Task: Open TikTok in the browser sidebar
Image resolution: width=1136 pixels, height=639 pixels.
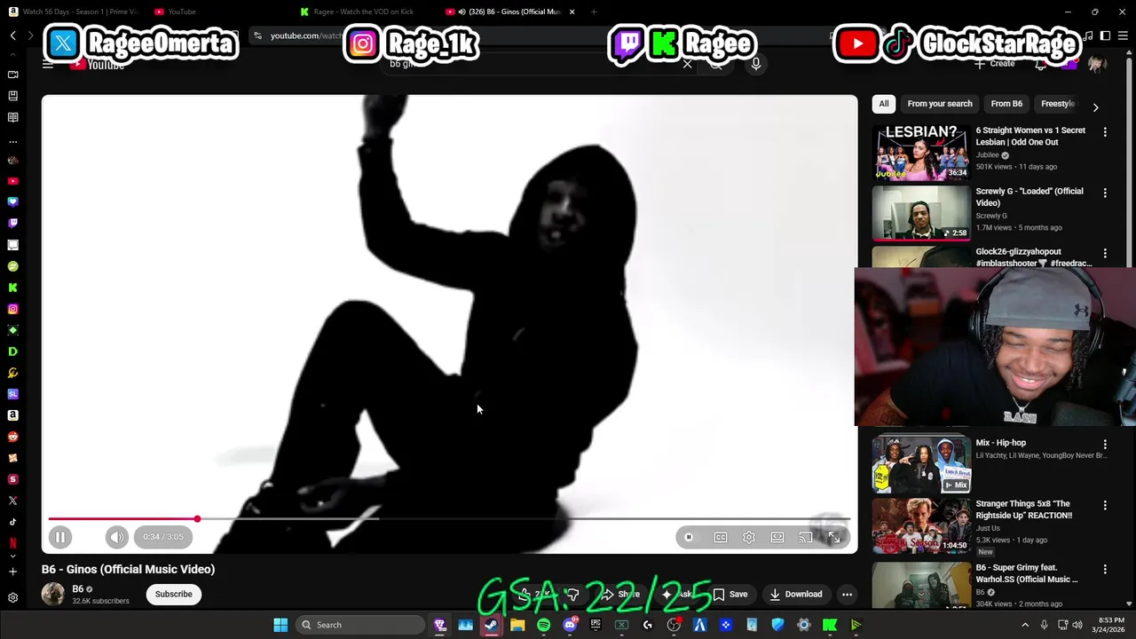Action: (12, 522)
